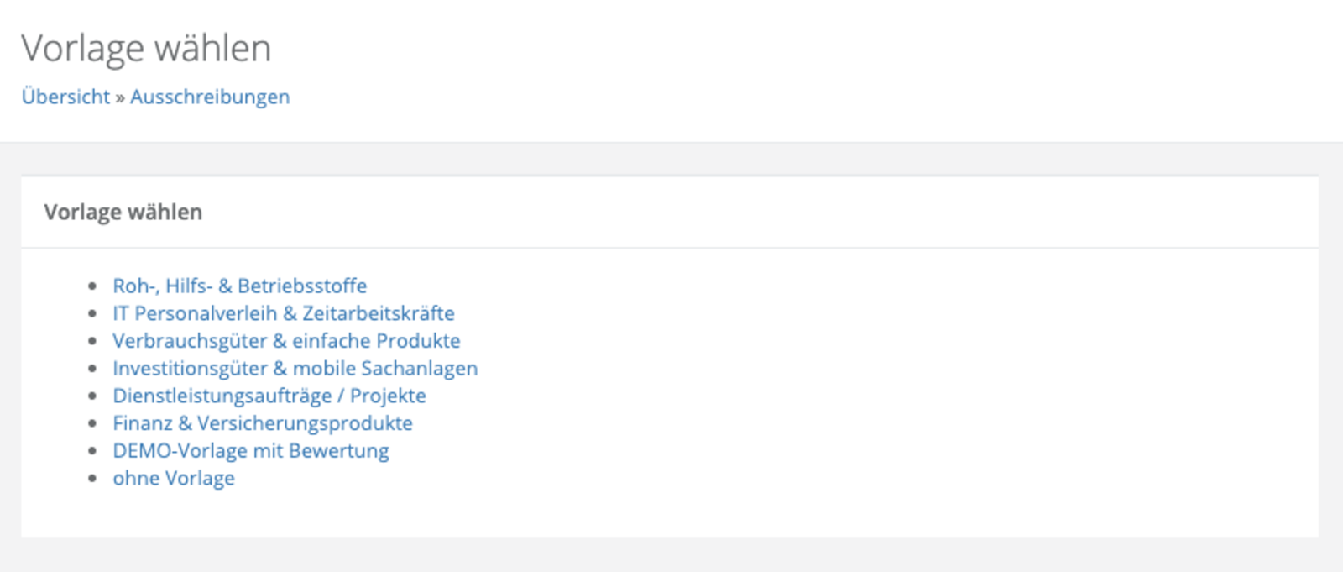Screen dimensions: 1343x572
Task: Choose Finanz & Versicherungsprodukte template
Action: [262, 423]
